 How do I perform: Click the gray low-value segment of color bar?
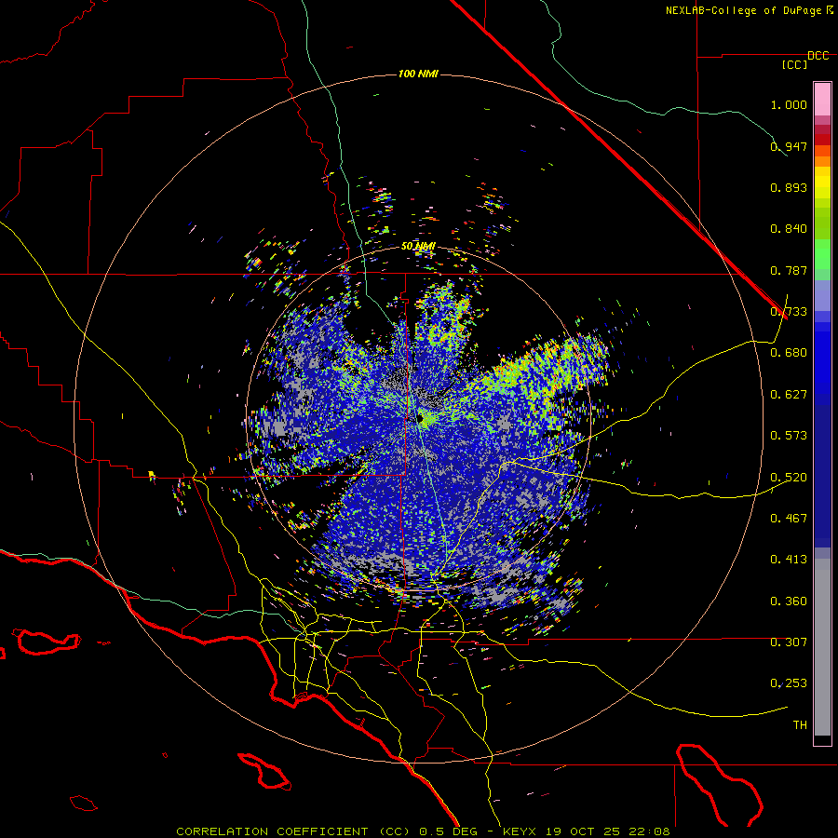click(822, 647)
